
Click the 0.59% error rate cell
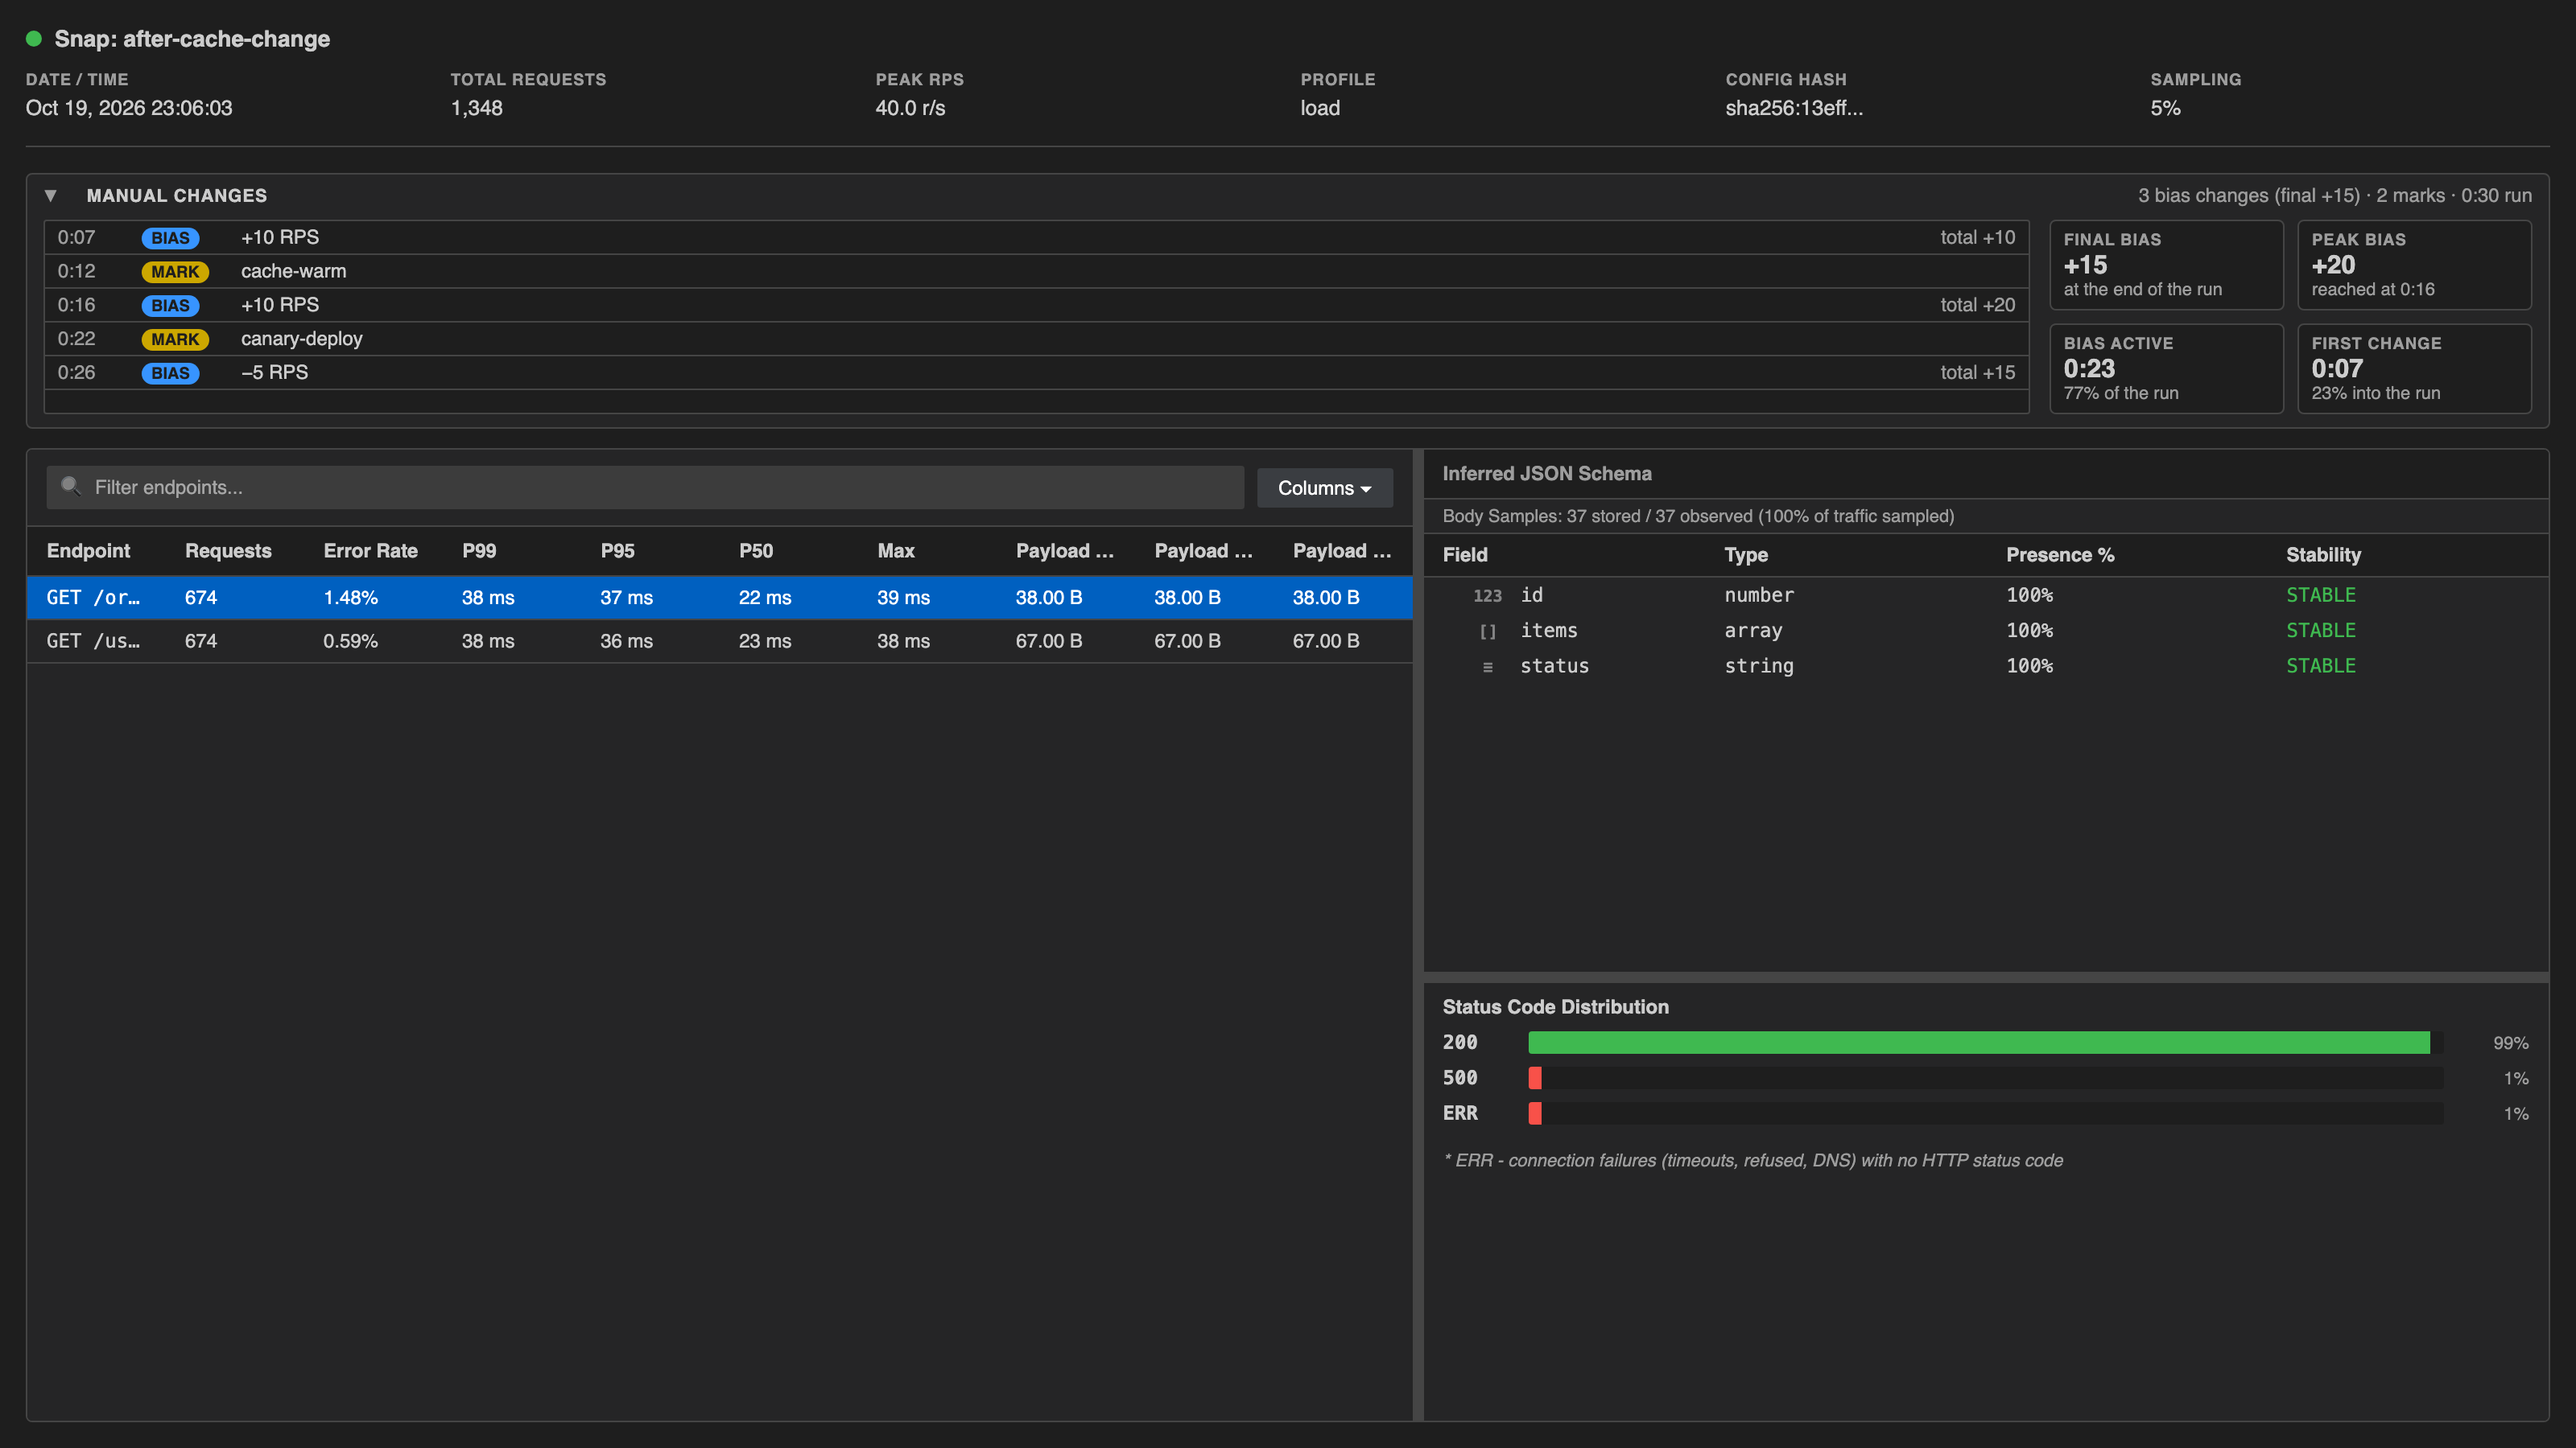(x=350, y=642)
